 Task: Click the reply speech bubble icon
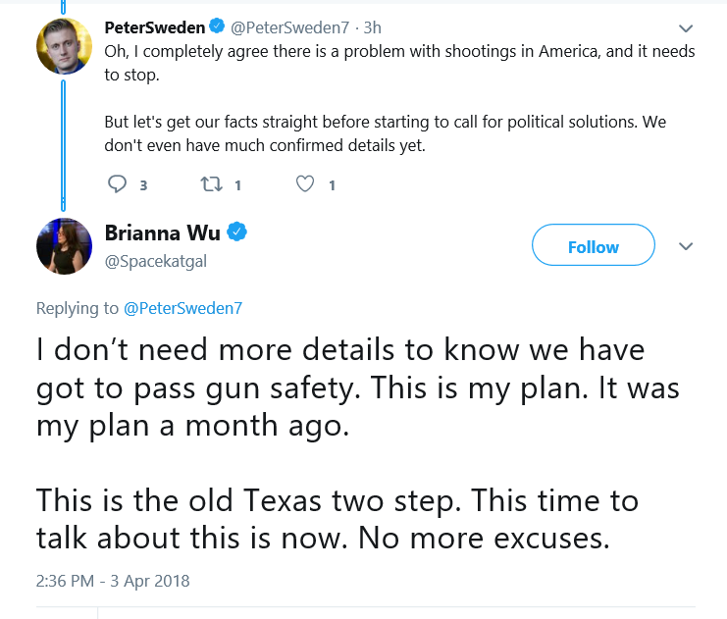click(117, 184)
